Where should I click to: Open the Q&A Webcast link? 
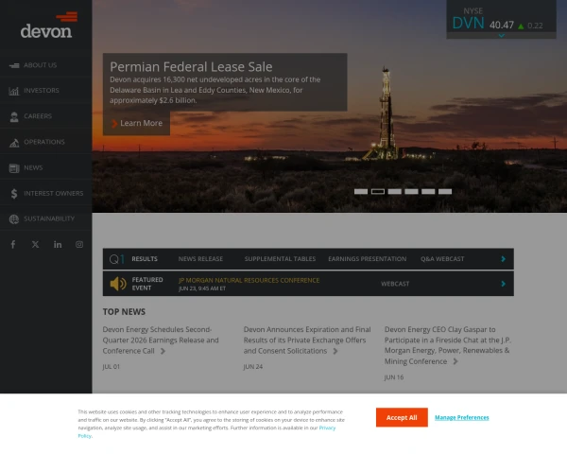[x=442, y=259]
